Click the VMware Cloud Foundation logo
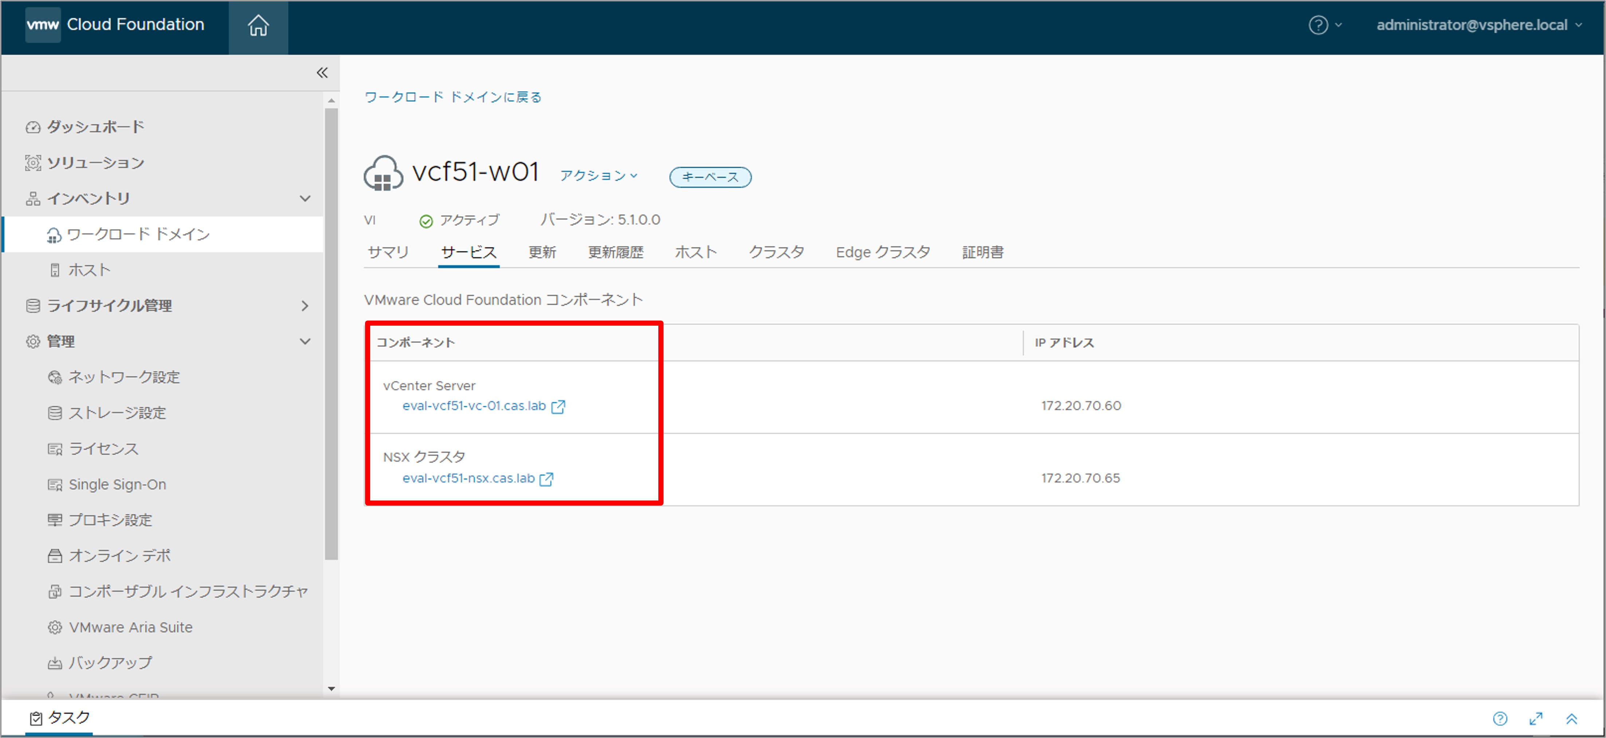The image size is (1606, 738). tap(43, 24)
